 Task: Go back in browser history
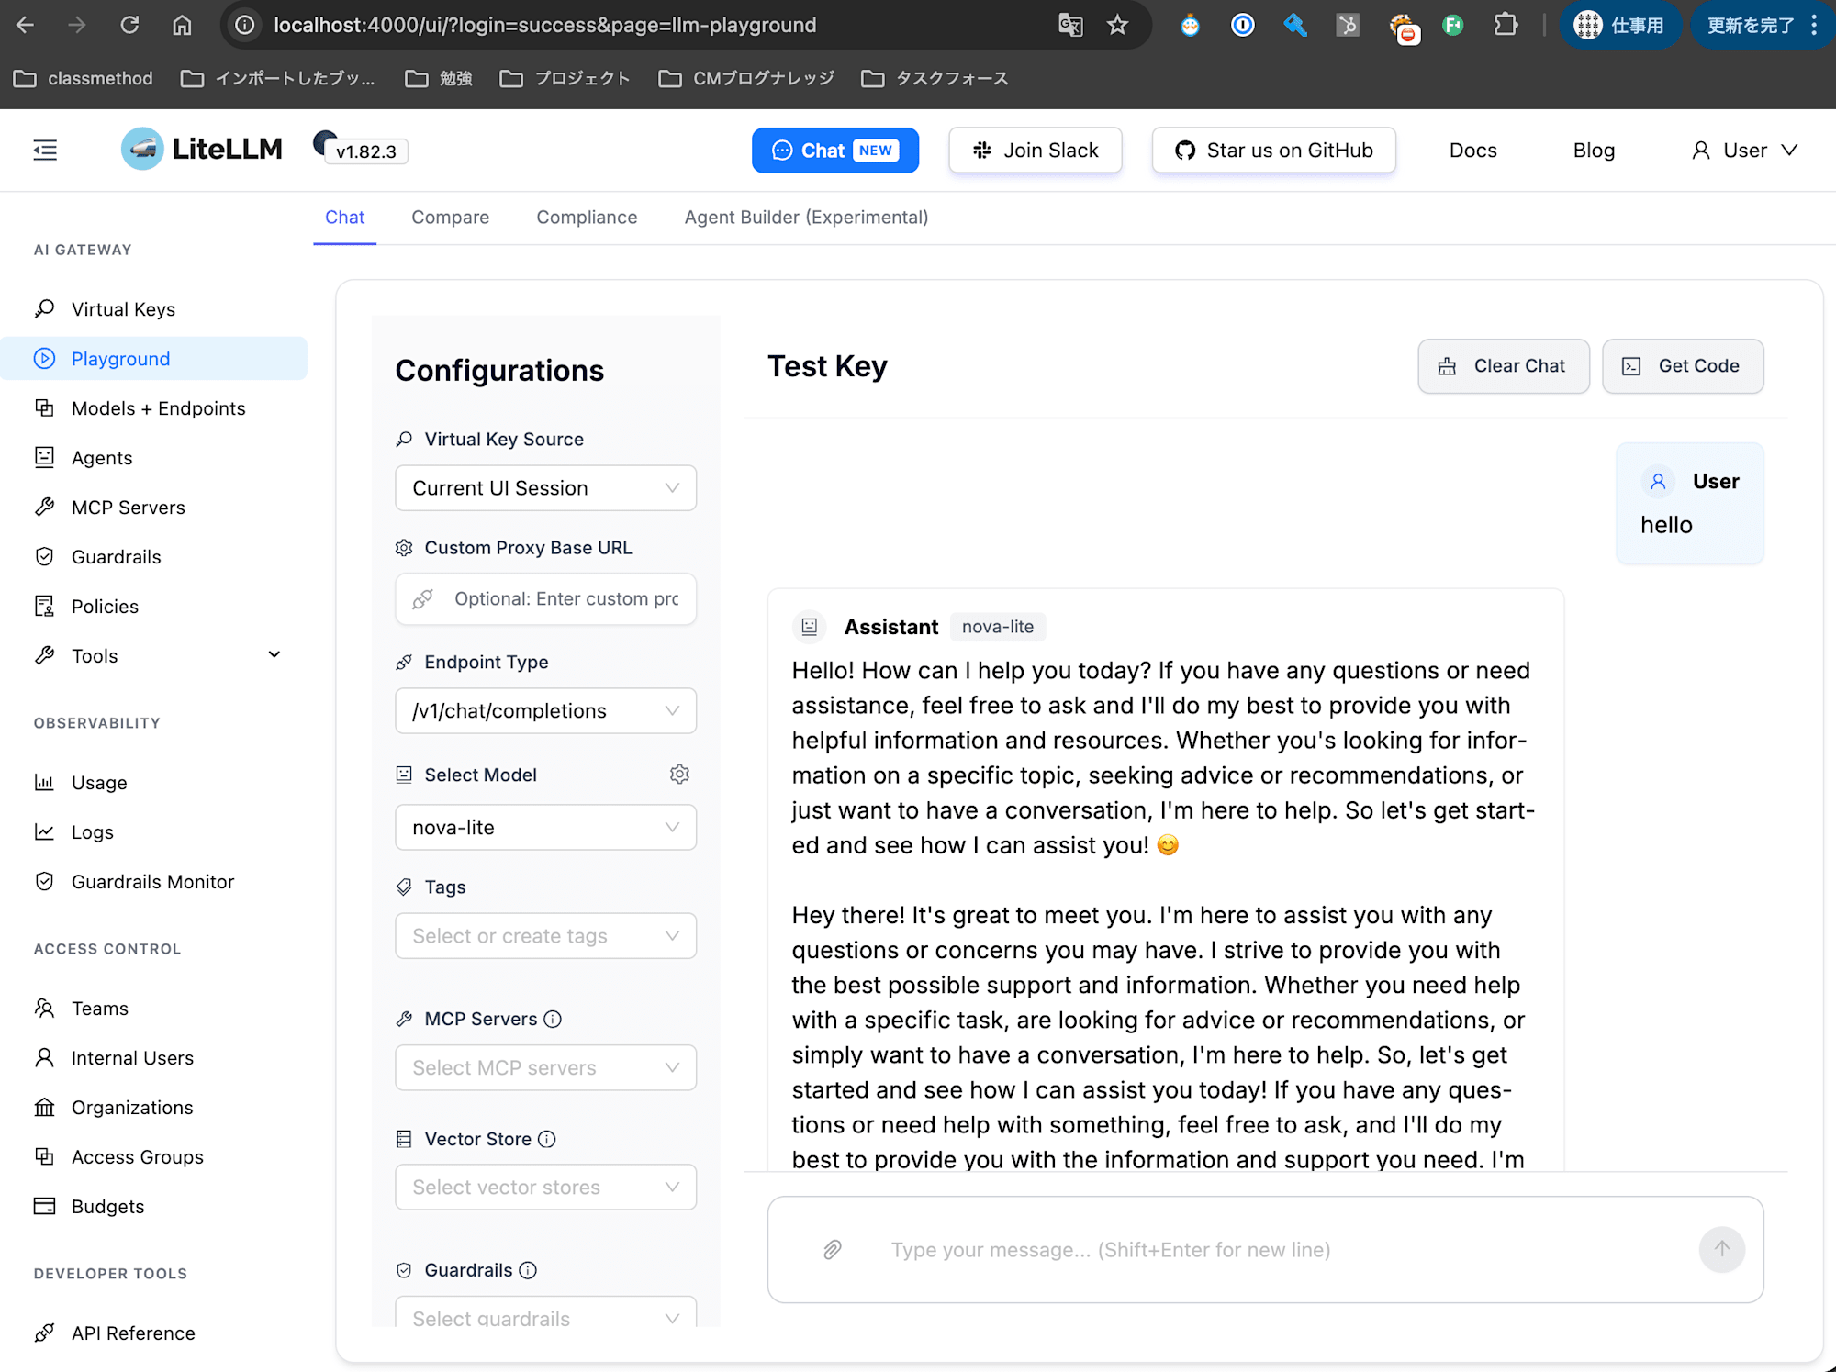[26, 25]
